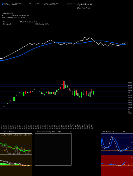This screenshot has height=176, width=133.
Task: Click the 'Day Vol: 0 M' label
Action: (84, 8)
